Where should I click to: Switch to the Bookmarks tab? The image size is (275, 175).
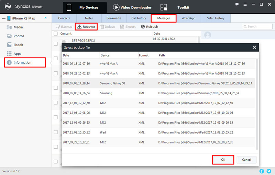(114, 18)
